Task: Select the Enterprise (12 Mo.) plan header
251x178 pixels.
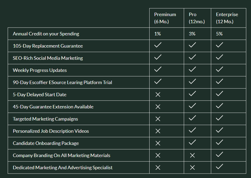Action: [227, 18]
